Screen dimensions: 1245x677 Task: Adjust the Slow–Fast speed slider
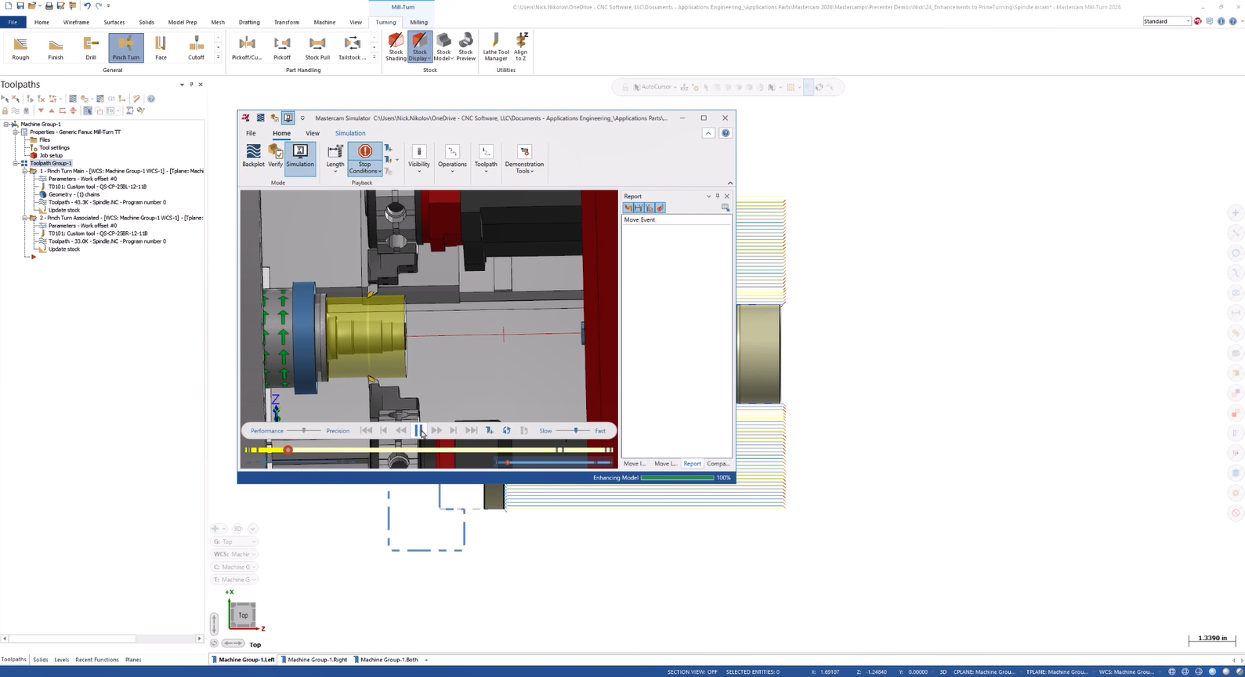click(x=576, y=430)
